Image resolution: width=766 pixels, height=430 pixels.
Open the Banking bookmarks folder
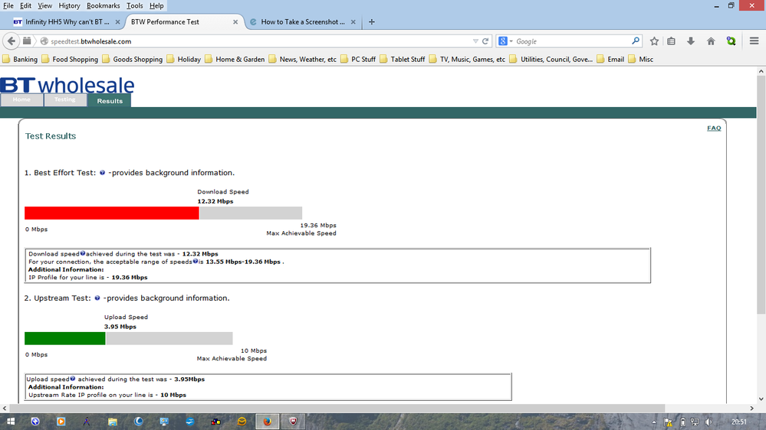(x=20, y=59)
